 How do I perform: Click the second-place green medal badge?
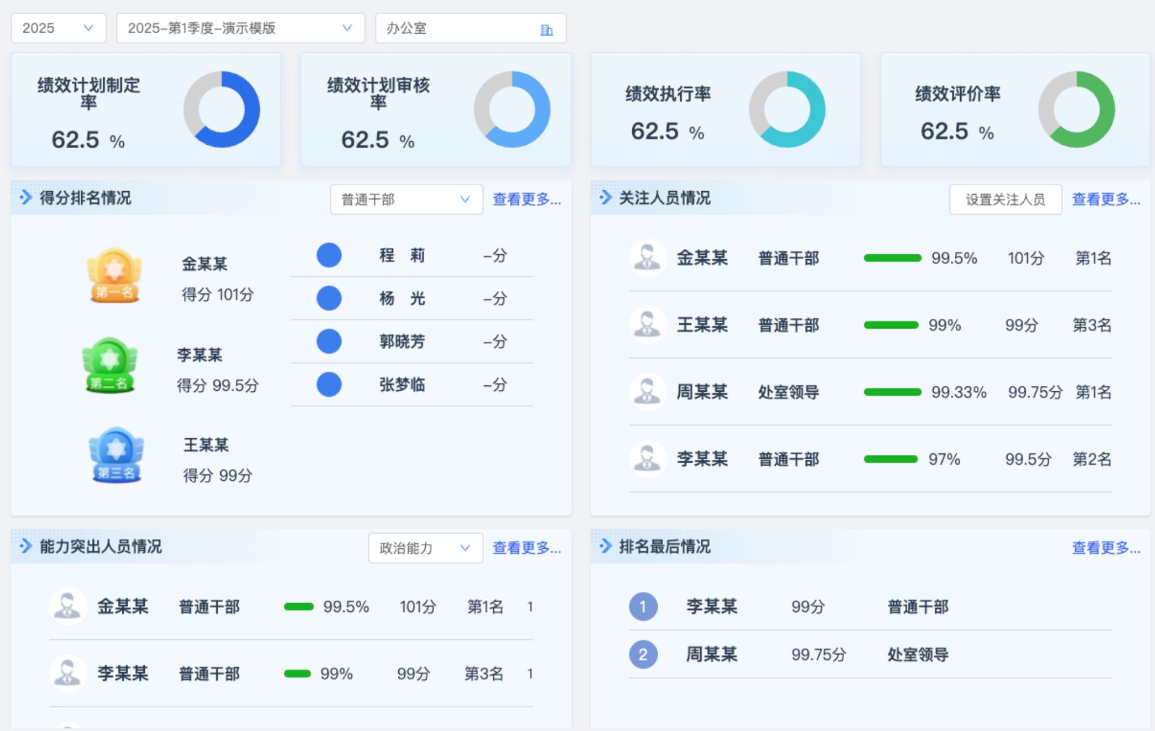[109, 365]
